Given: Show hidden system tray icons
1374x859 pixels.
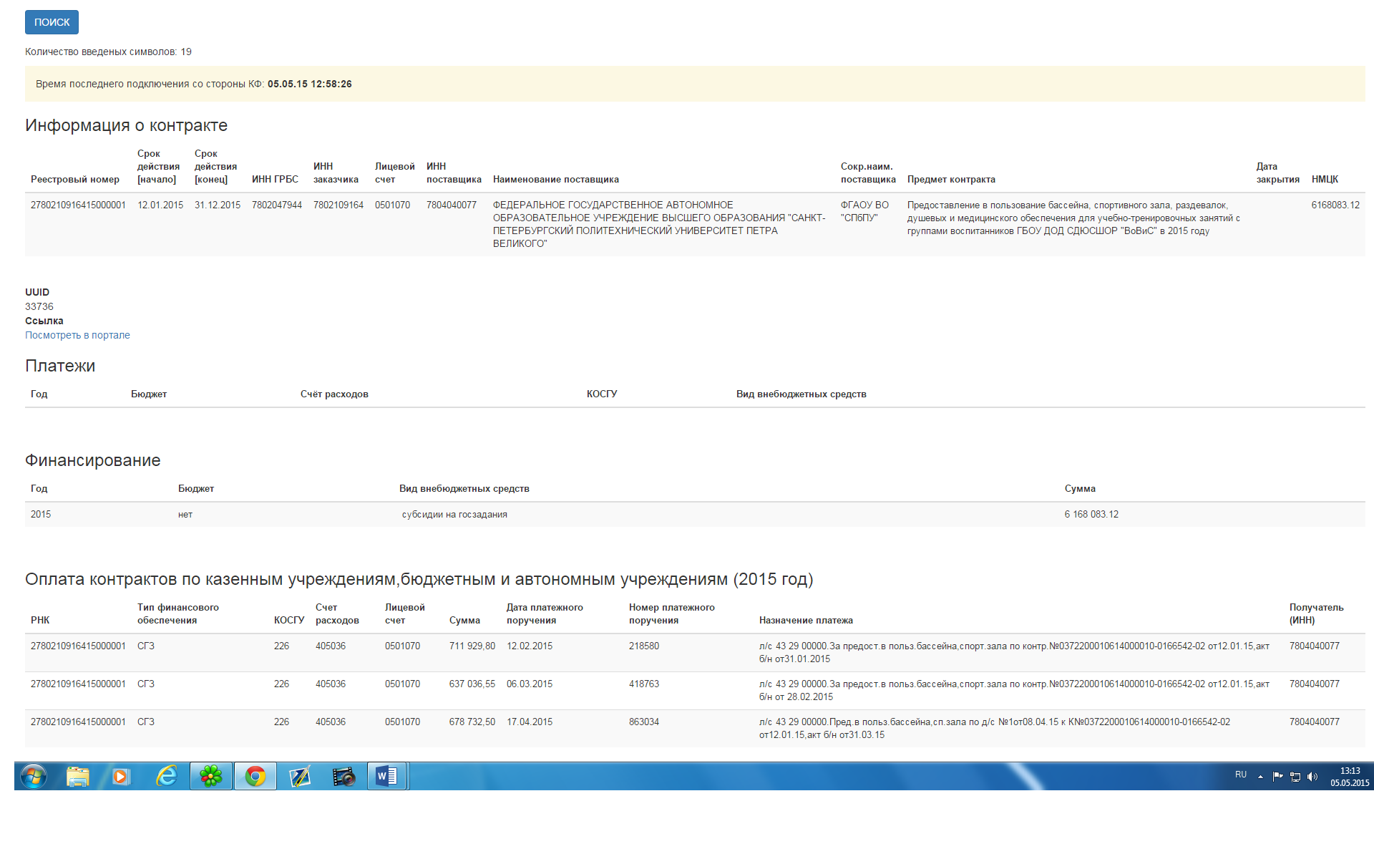Looking at the screenshot, I should (x=1260, y=777).
